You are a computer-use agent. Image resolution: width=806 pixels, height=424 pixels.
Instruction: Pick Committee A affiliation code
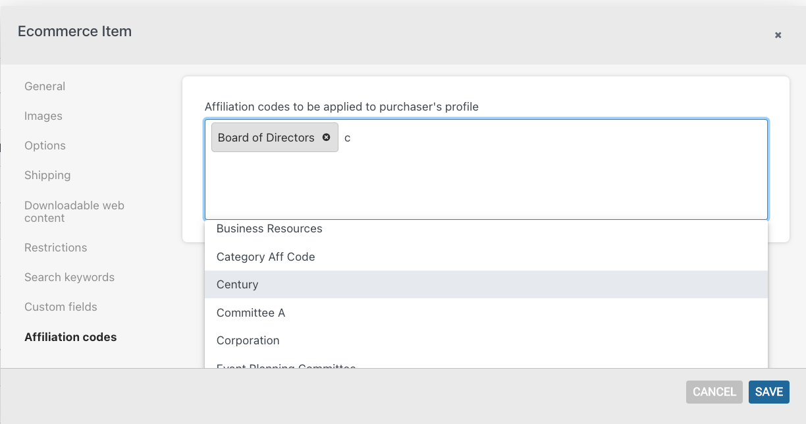coord(486,313)
